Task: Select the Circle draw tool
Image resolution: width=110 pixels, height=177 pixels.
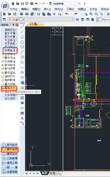Action: pyautogui.click(x=22, y=57)
